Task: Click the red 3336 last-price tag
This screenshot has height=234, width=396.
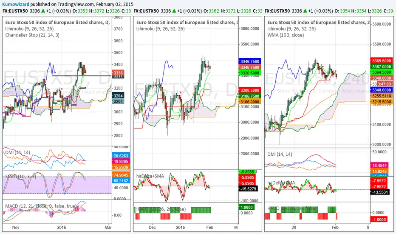Action: (x=118, y=73)
